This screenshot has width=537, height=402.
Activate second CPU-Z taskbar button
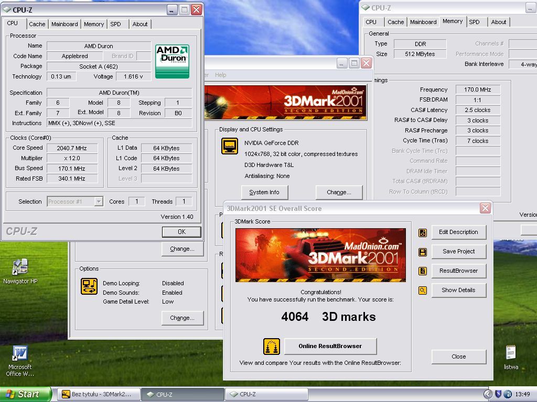(x=266, y=395)
